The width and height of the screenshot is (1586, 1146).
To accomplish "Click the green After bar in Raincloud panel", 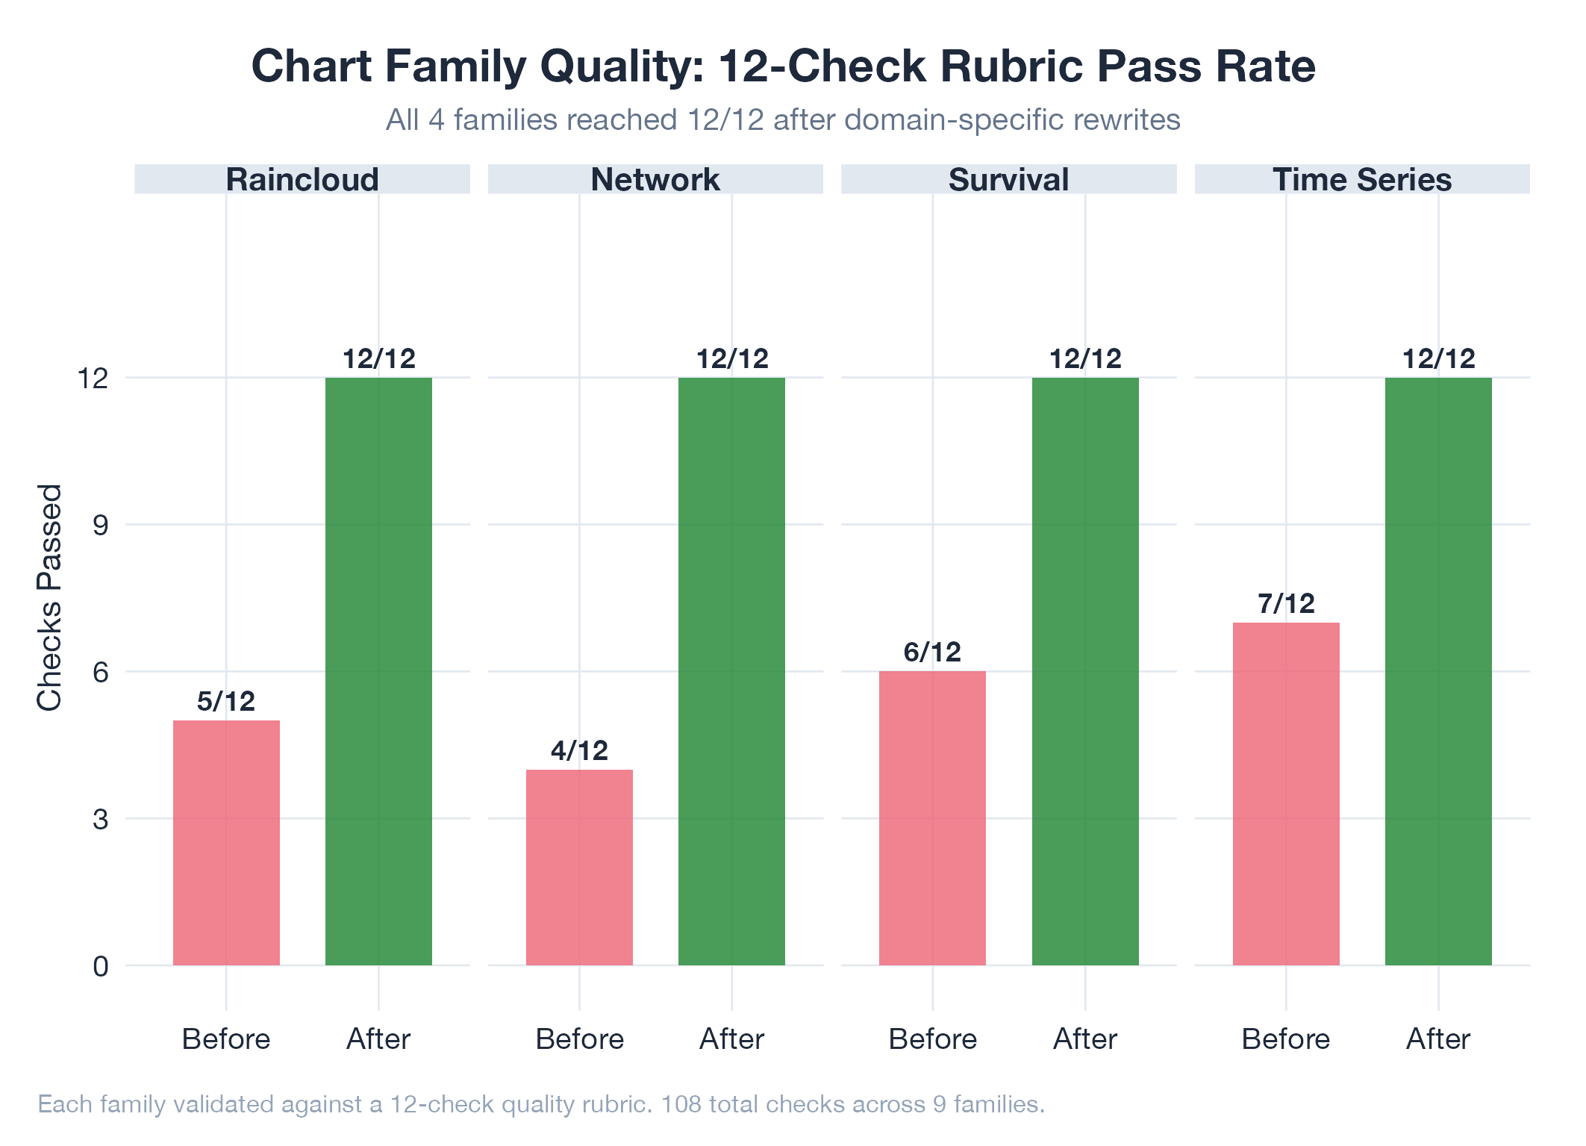I will click(x=378, y=670).
